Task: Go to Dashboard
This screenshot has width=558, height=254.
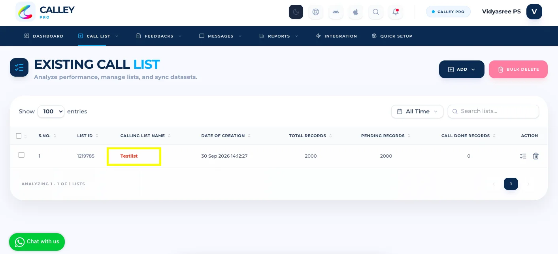Action: 43,36
